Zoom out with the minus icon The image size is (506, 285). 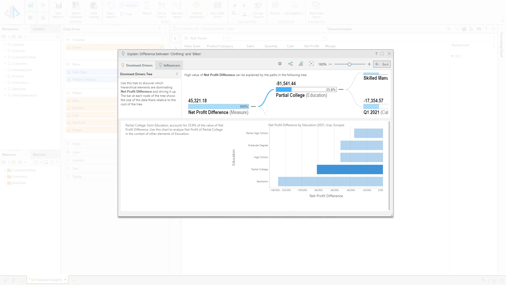pos(330,64)
